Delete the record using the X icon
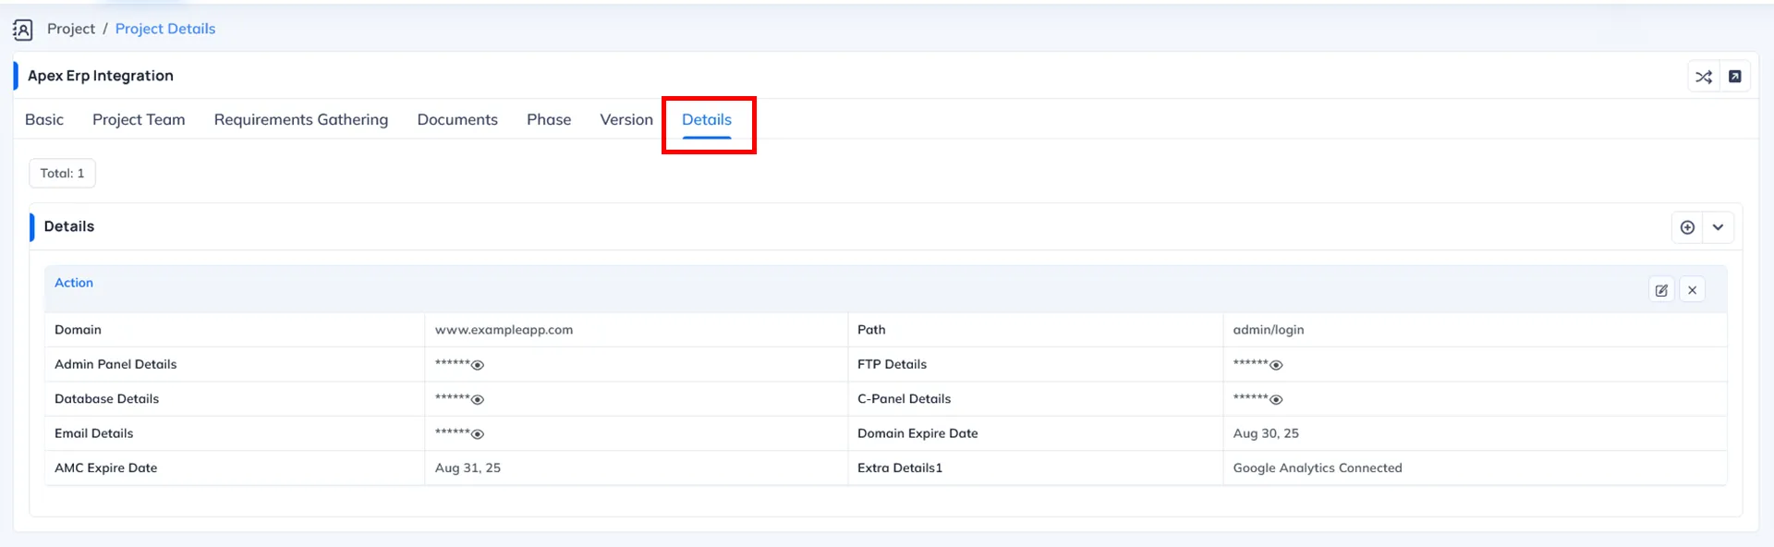 click(1692, 290)
